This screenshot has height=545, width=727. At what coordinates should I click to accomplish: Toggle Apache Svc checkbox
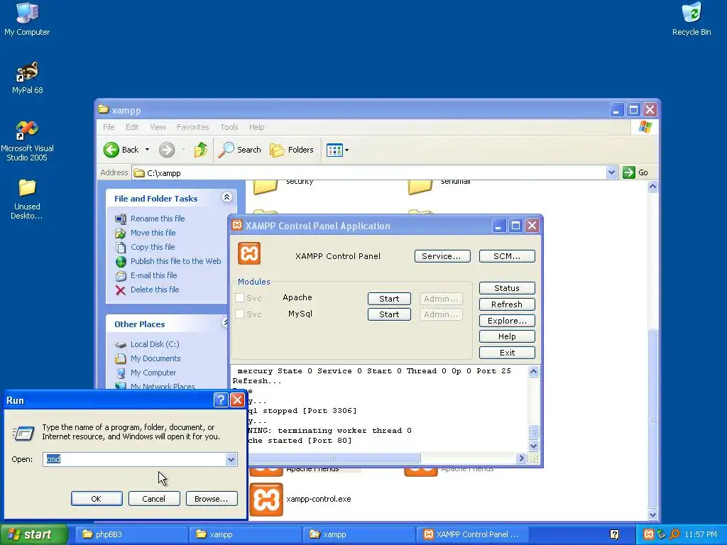[x=240, y=297]
